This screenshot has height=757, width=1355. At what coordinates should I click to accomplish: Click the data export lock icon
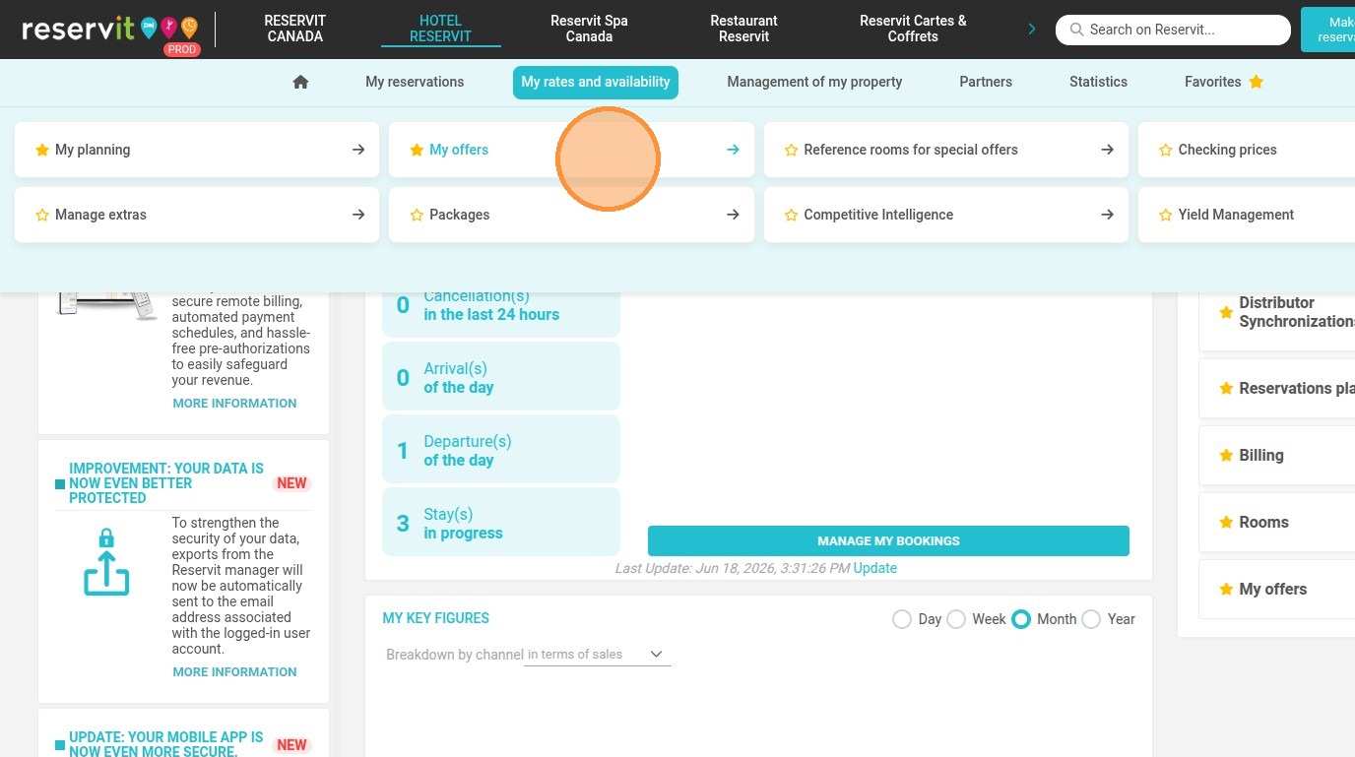(106, 562)
